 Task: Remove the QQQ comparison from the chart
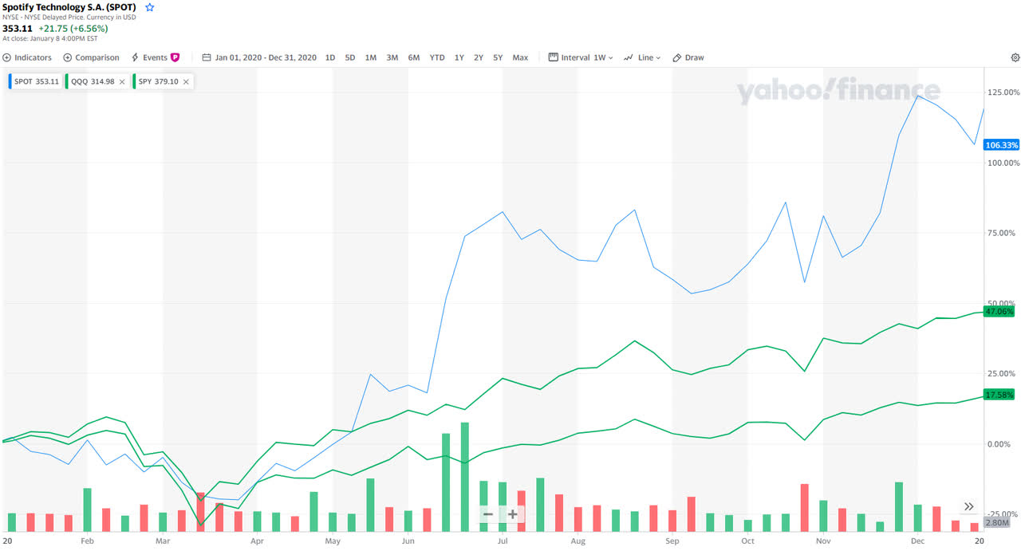[121, 81]
